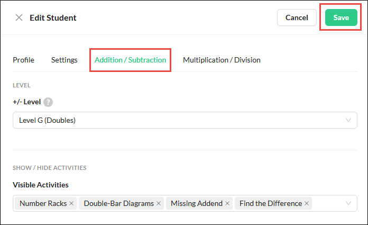Remove the Find the Difference activity tag

click(307, 203)
